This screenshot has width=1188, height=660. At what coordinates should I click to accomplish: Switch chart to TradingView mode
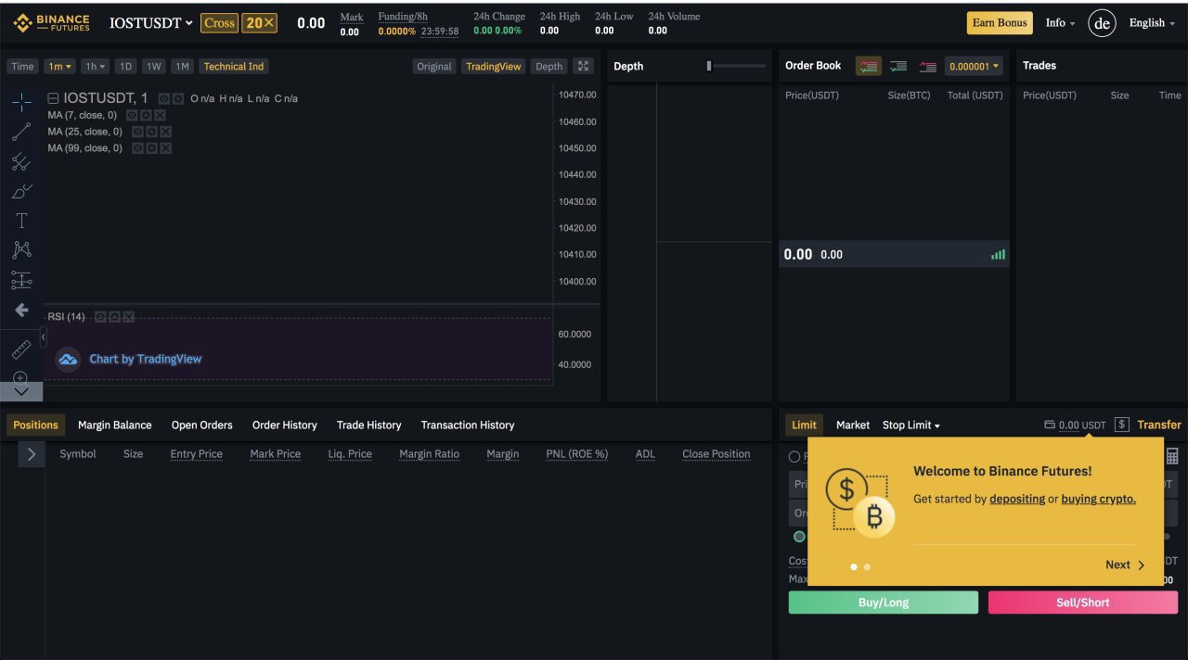pos(493,66)
